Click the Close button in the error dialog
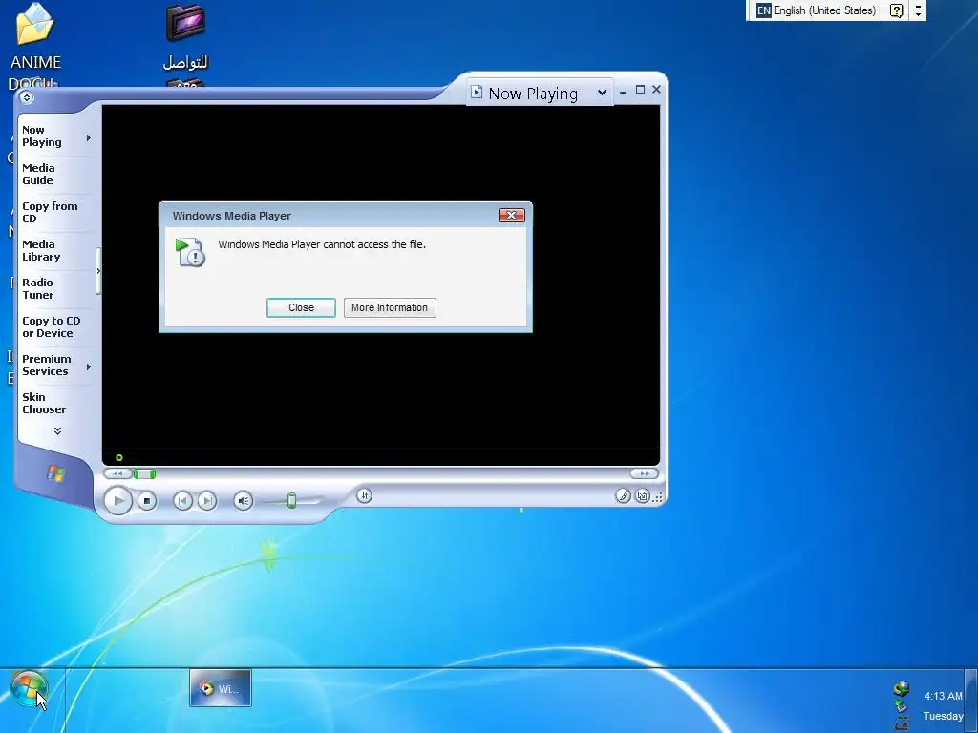The image size is (978, 733). [x=301, y=307]
